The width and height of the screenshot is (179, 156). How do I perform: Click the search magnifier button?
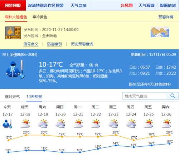point(173,96)
